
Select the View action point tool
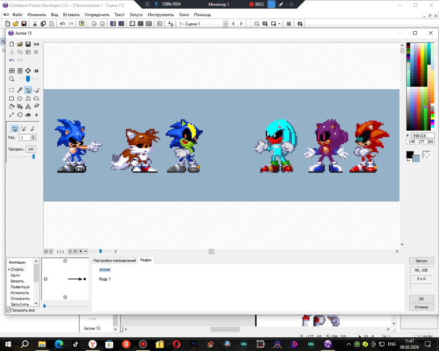pos(37,115)
